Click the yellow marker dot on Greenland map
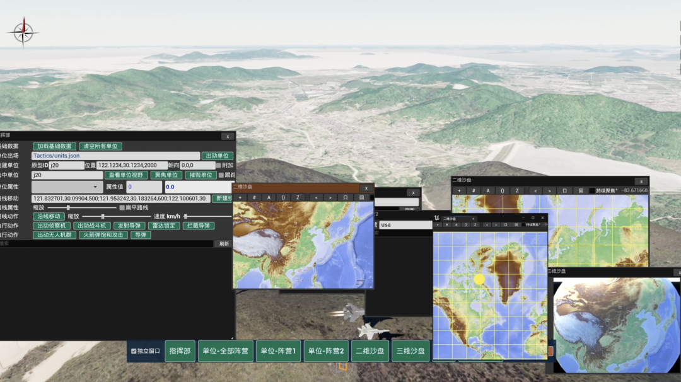This screenshot has height=382, width=681. click(x=479, y=279)
